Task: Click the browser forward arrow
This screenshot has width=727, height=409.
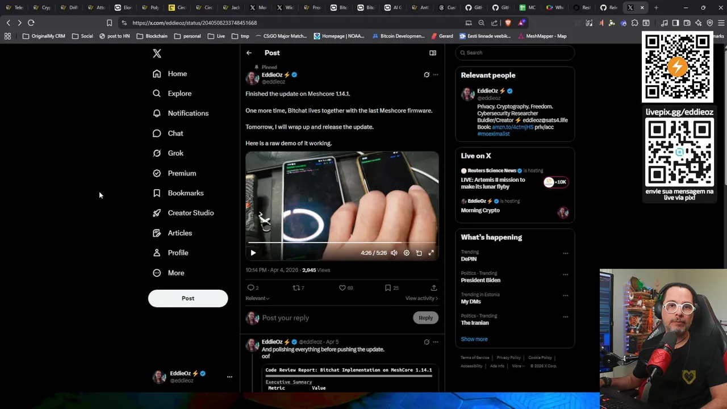Action: 19,23
